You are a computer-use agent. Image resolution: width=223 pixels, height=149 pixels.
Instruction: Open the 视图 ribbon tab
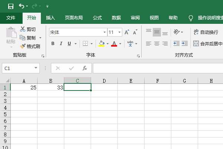(x=154, y=18)
